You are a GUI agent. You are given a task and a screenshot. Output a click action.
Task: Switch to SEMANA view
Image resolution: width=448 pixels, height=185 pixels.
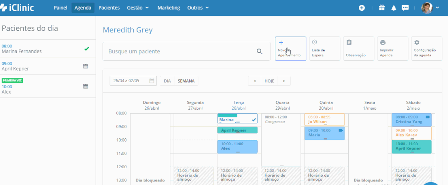click(x=186, y=81)
